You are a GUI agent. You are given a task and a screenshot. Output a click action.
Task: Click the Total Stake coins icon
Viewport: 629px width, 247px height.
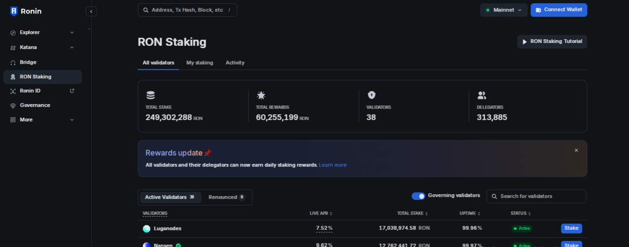coord(150,95)
